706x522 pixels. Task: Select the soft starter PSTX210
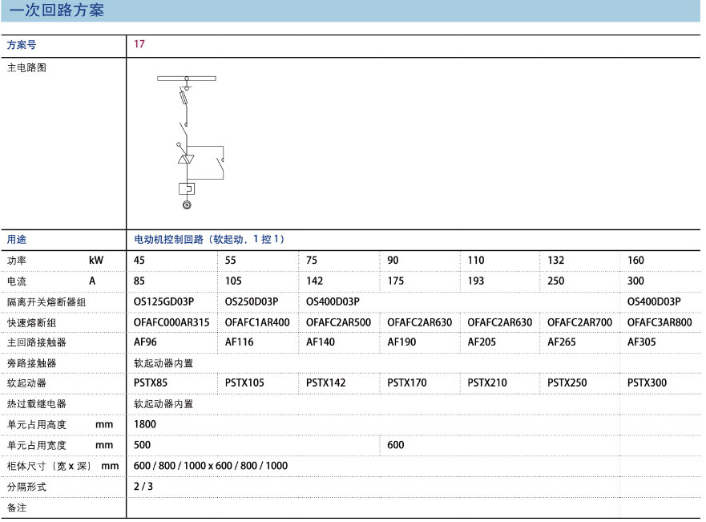487,382
